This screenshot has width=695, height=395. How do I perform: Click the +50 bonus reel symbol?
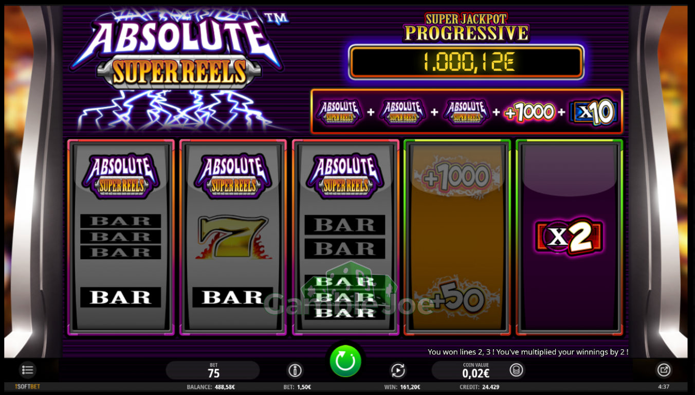(x=458, y=299)
